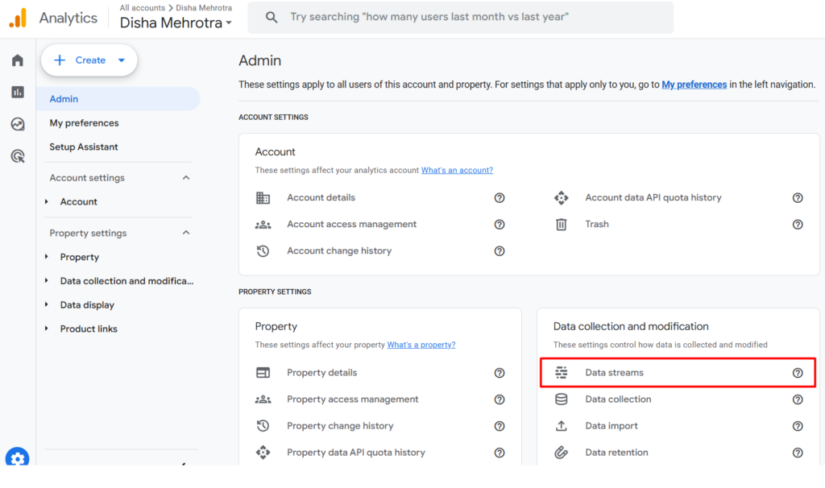The image size is (825, 488).
Task: Open the My preferences hyperlink in description
Action: pos(694,85)
